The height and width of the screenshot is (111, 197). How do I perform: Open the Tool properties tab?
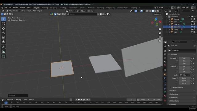[x=165, y=47]
